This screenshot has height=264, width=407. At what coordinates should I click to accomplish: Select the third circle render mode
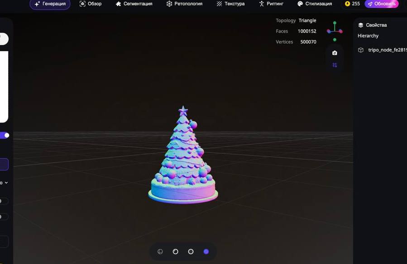[x=191, y=251]
